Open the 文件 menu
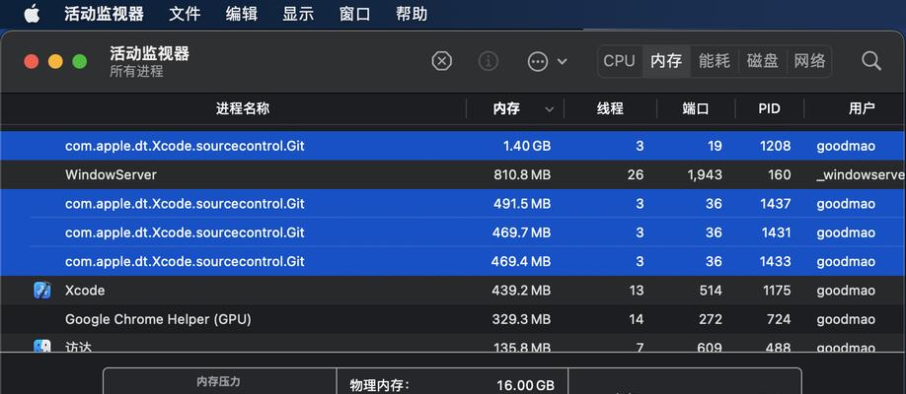This screenshot has height=394, width=906. click(185, 14)
